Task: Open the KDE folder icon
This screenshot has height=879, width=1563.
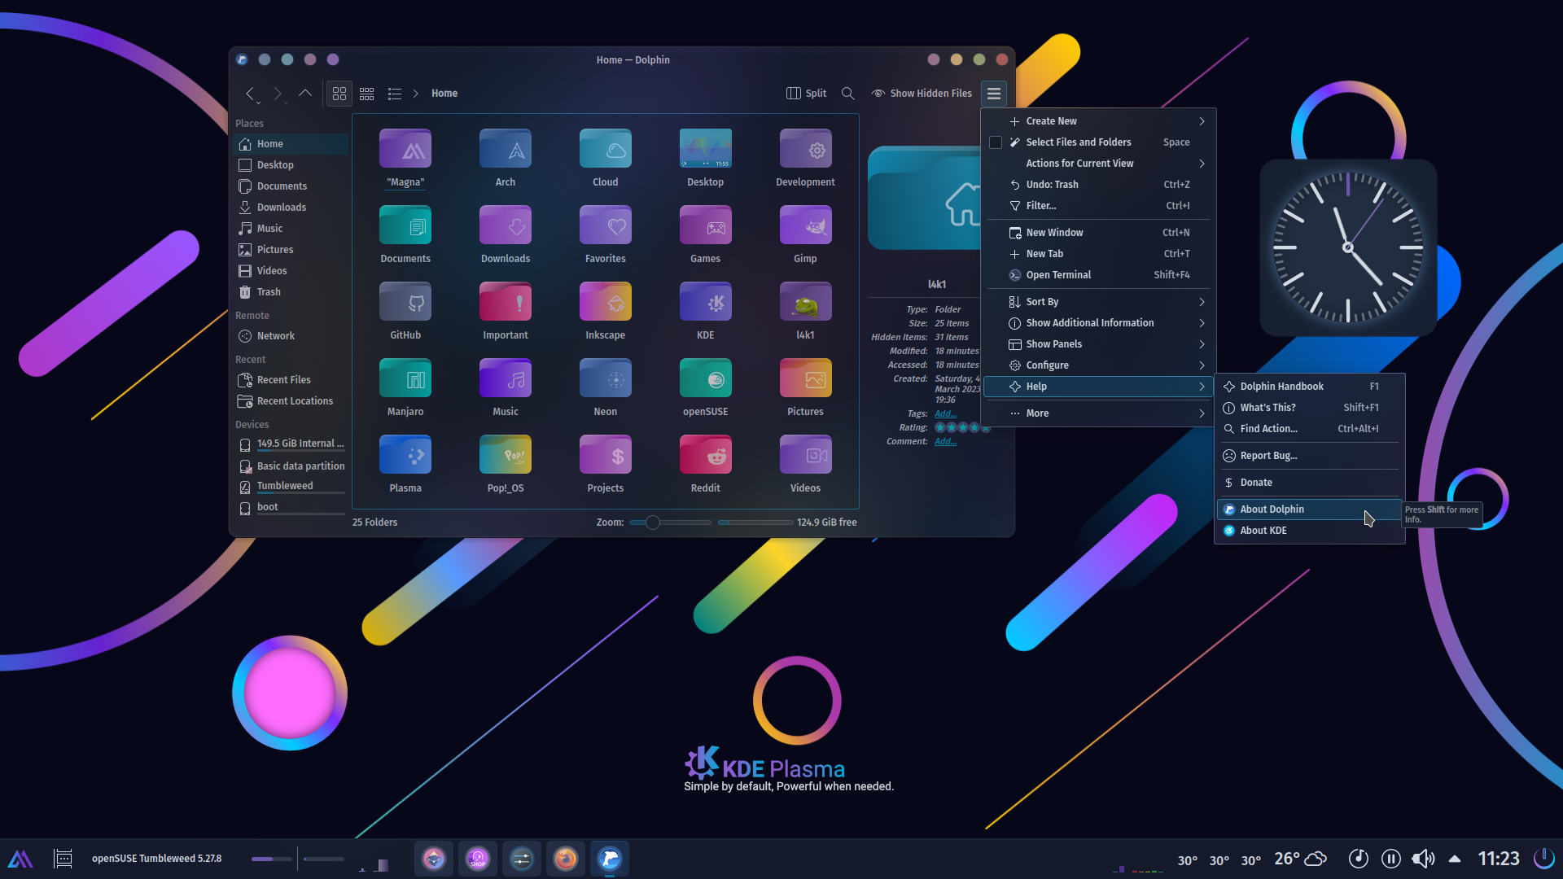Action: pos(706,303)
